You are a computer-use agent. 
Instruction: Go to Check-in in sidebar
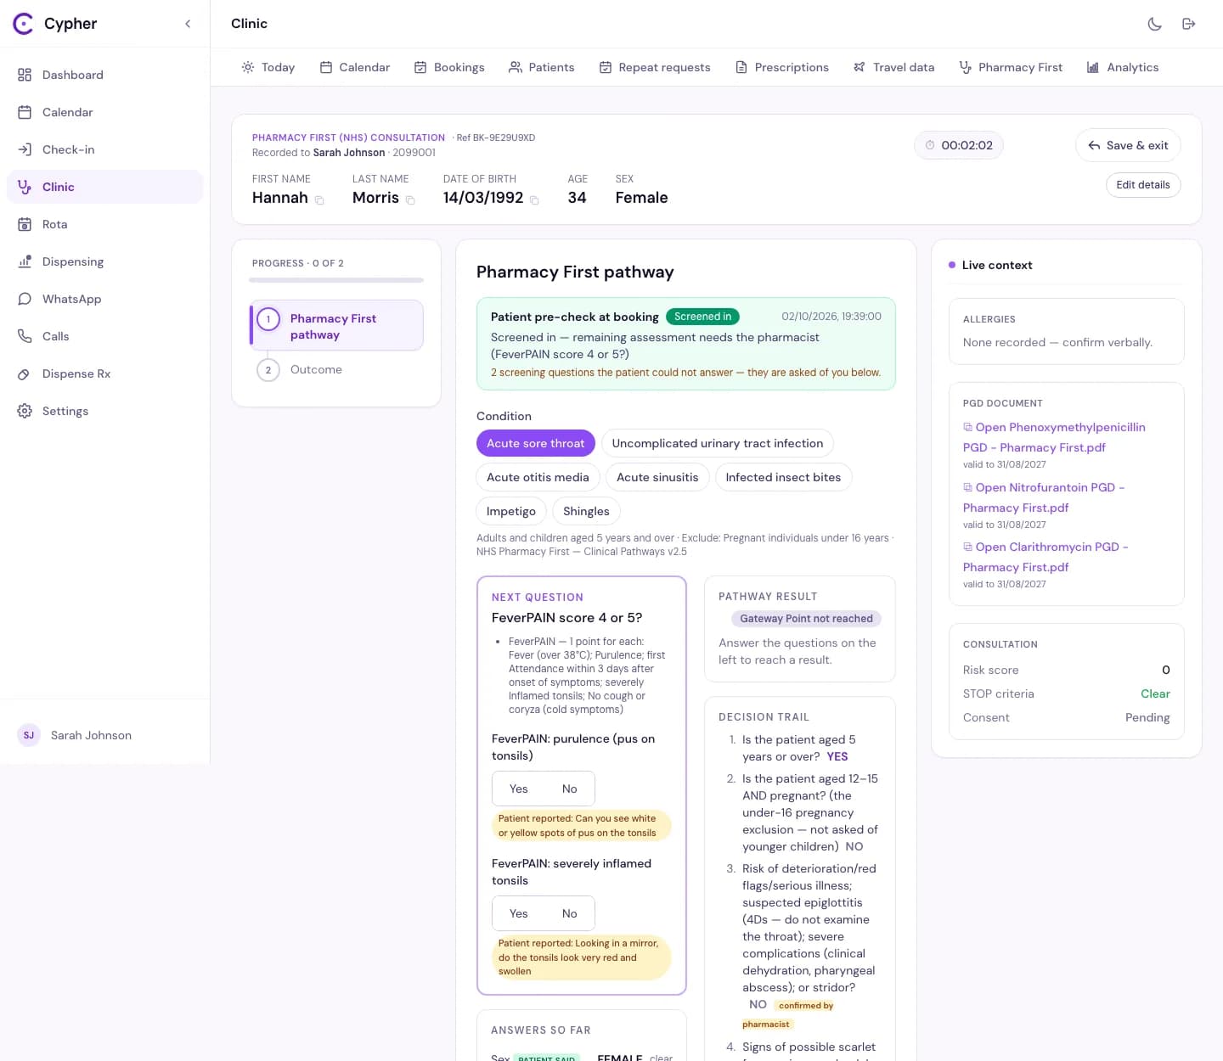click(105, 149)
